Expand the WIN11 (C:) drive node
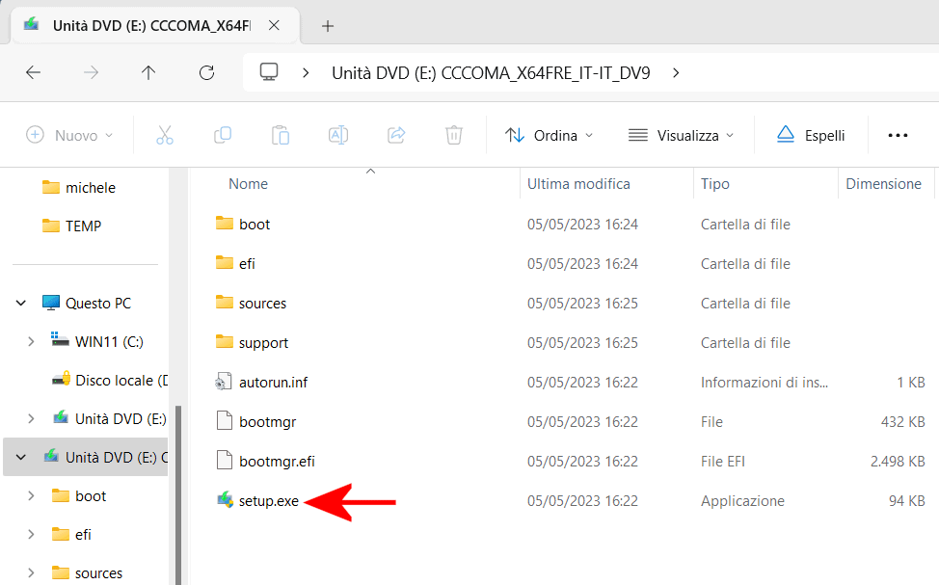939x585 pixels. pos(31,341)
